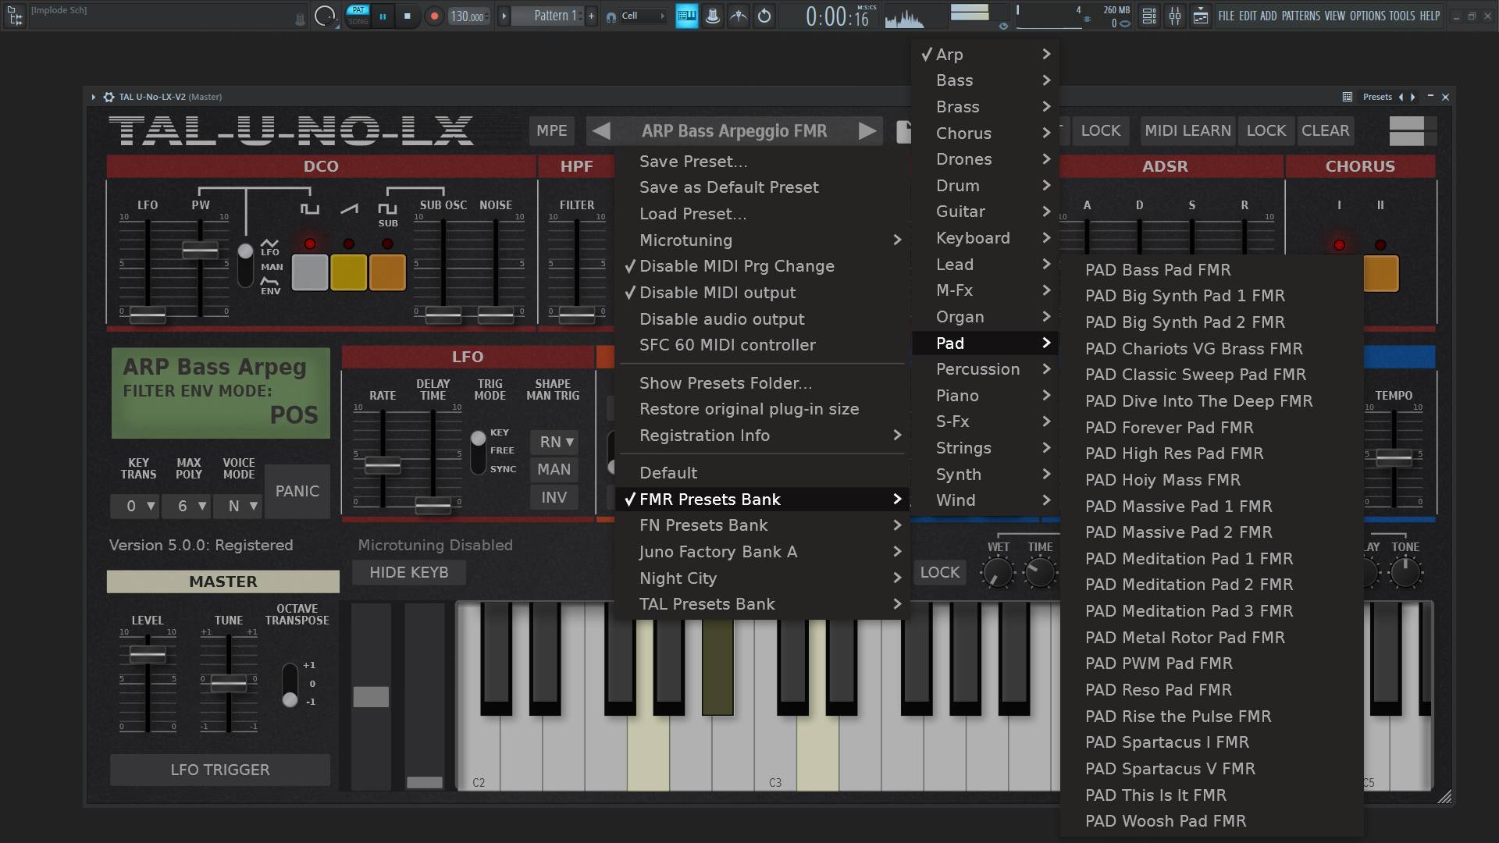
Task: Click the MASTER LEVEL slider handle
Action: coord(147,655)
